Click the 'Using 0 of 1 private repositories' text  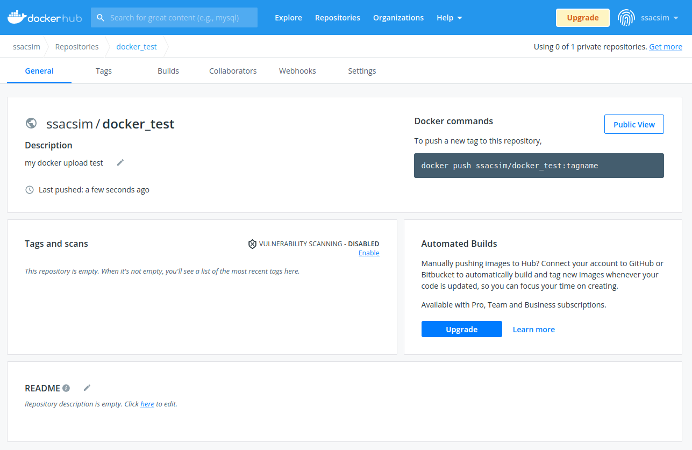click(590, 47)
